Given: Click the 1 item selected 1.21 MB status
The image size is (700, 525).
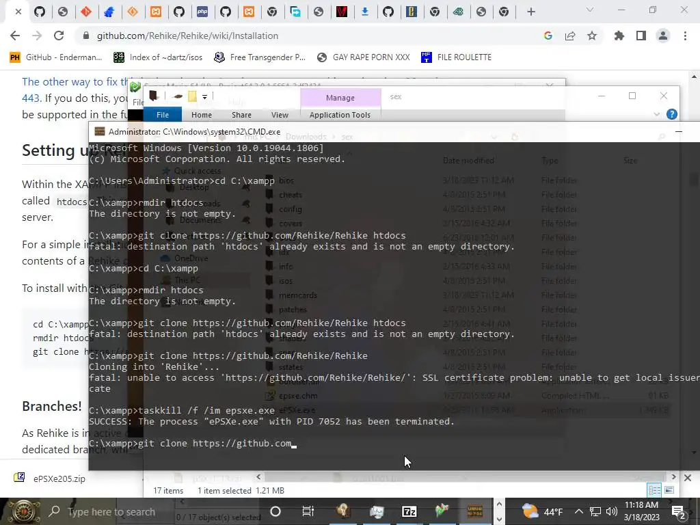Looking at the screenshot, I should click(241, 491).
